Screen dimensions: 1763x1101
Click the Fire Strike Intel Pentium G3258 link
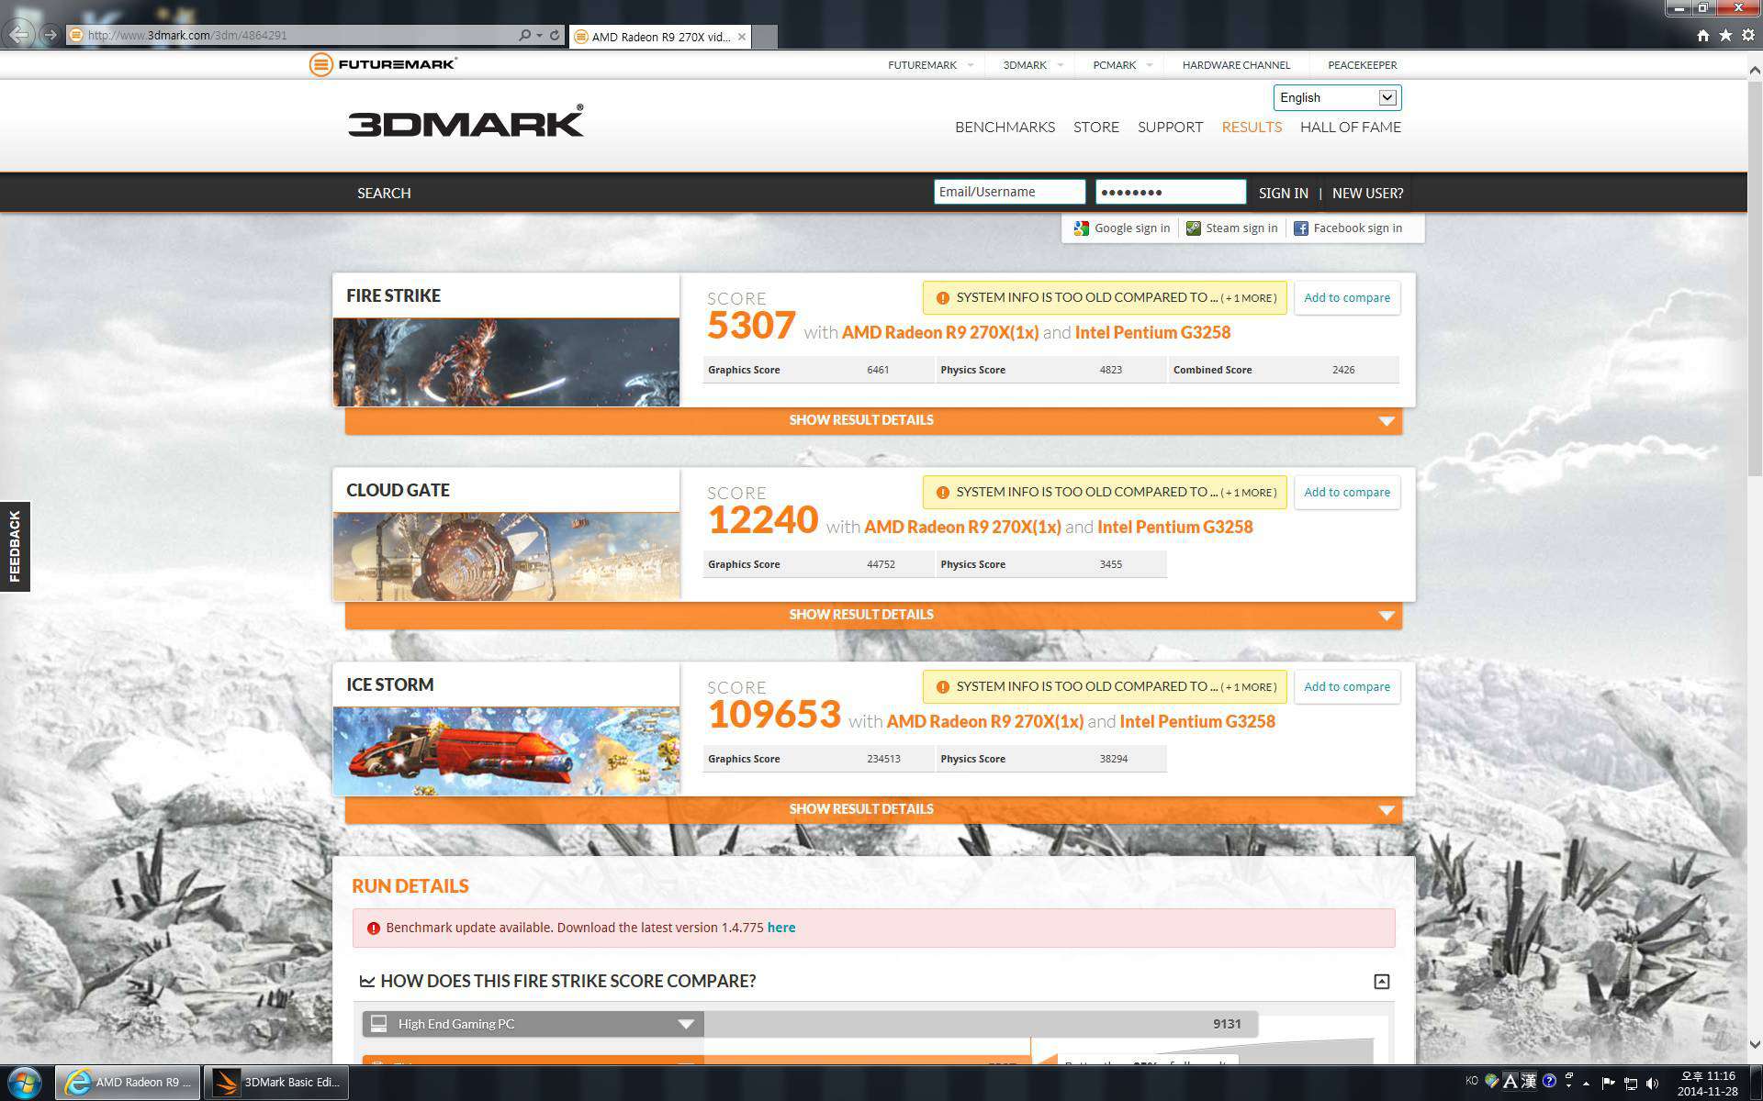click(1152, 333)
